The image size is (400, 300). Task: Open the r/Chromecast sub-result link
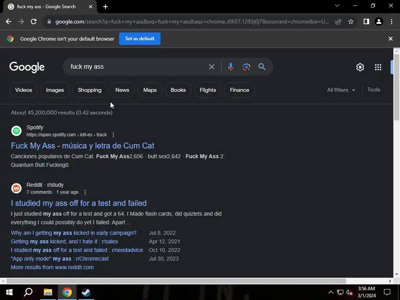tap(60, 259)
